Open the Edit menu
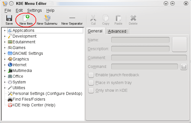The image size is (191, 123). 19,11
